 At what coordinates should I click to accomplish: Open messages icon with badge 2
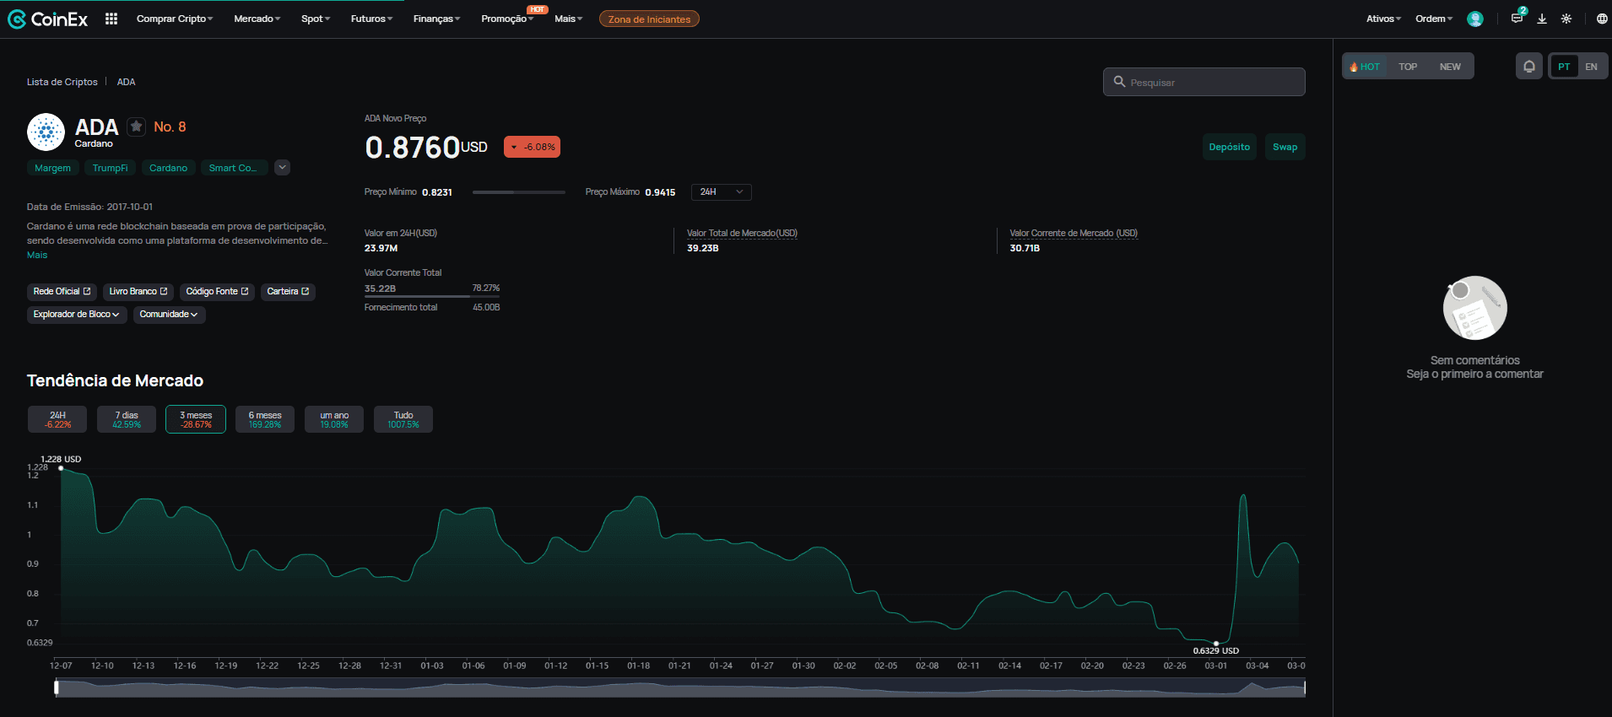coord(1517,18)
